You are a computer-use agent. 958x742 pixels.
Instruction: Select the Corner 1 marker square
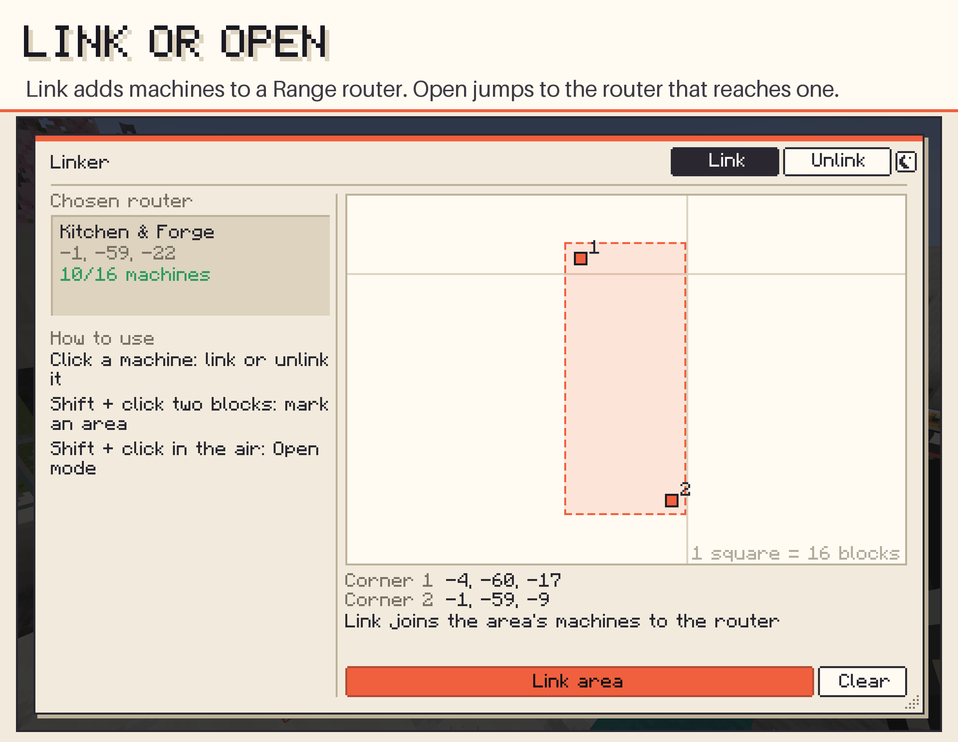click(x=580, y=258)
